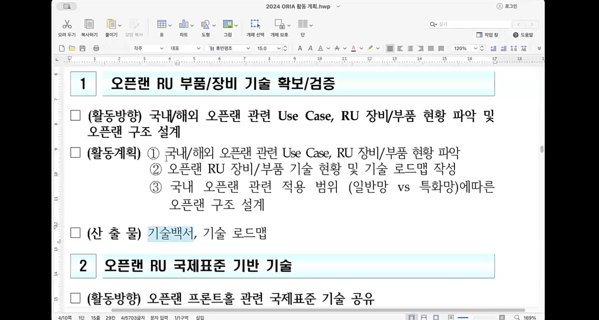The height and width of the screenshot is (320, 599).
Task: Open the Table (표) dropdown arrow
Action: point(170,25)
